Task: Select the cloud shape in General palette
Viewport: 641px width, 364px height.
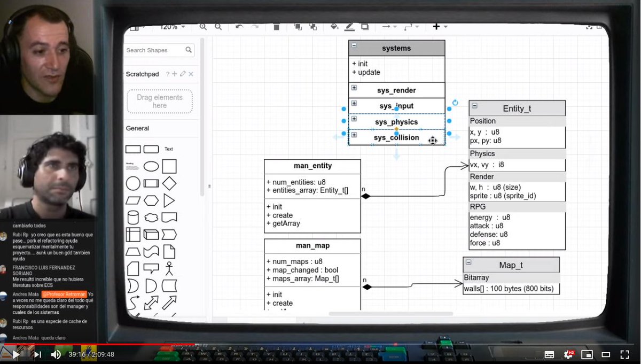Action: 151,218
